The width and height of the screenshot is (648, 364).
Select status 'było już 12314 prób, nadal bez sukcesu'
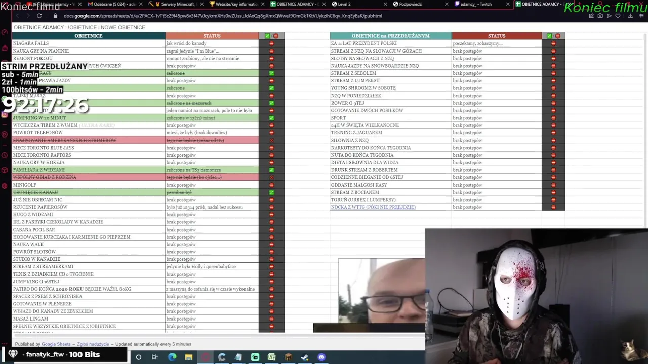click(212, 207)
